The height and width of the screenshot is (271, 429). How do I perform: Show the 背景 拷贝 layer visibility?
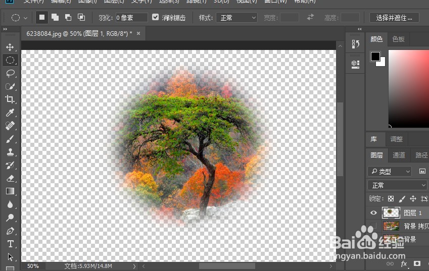pyautogui.click(x=373, y=226)
